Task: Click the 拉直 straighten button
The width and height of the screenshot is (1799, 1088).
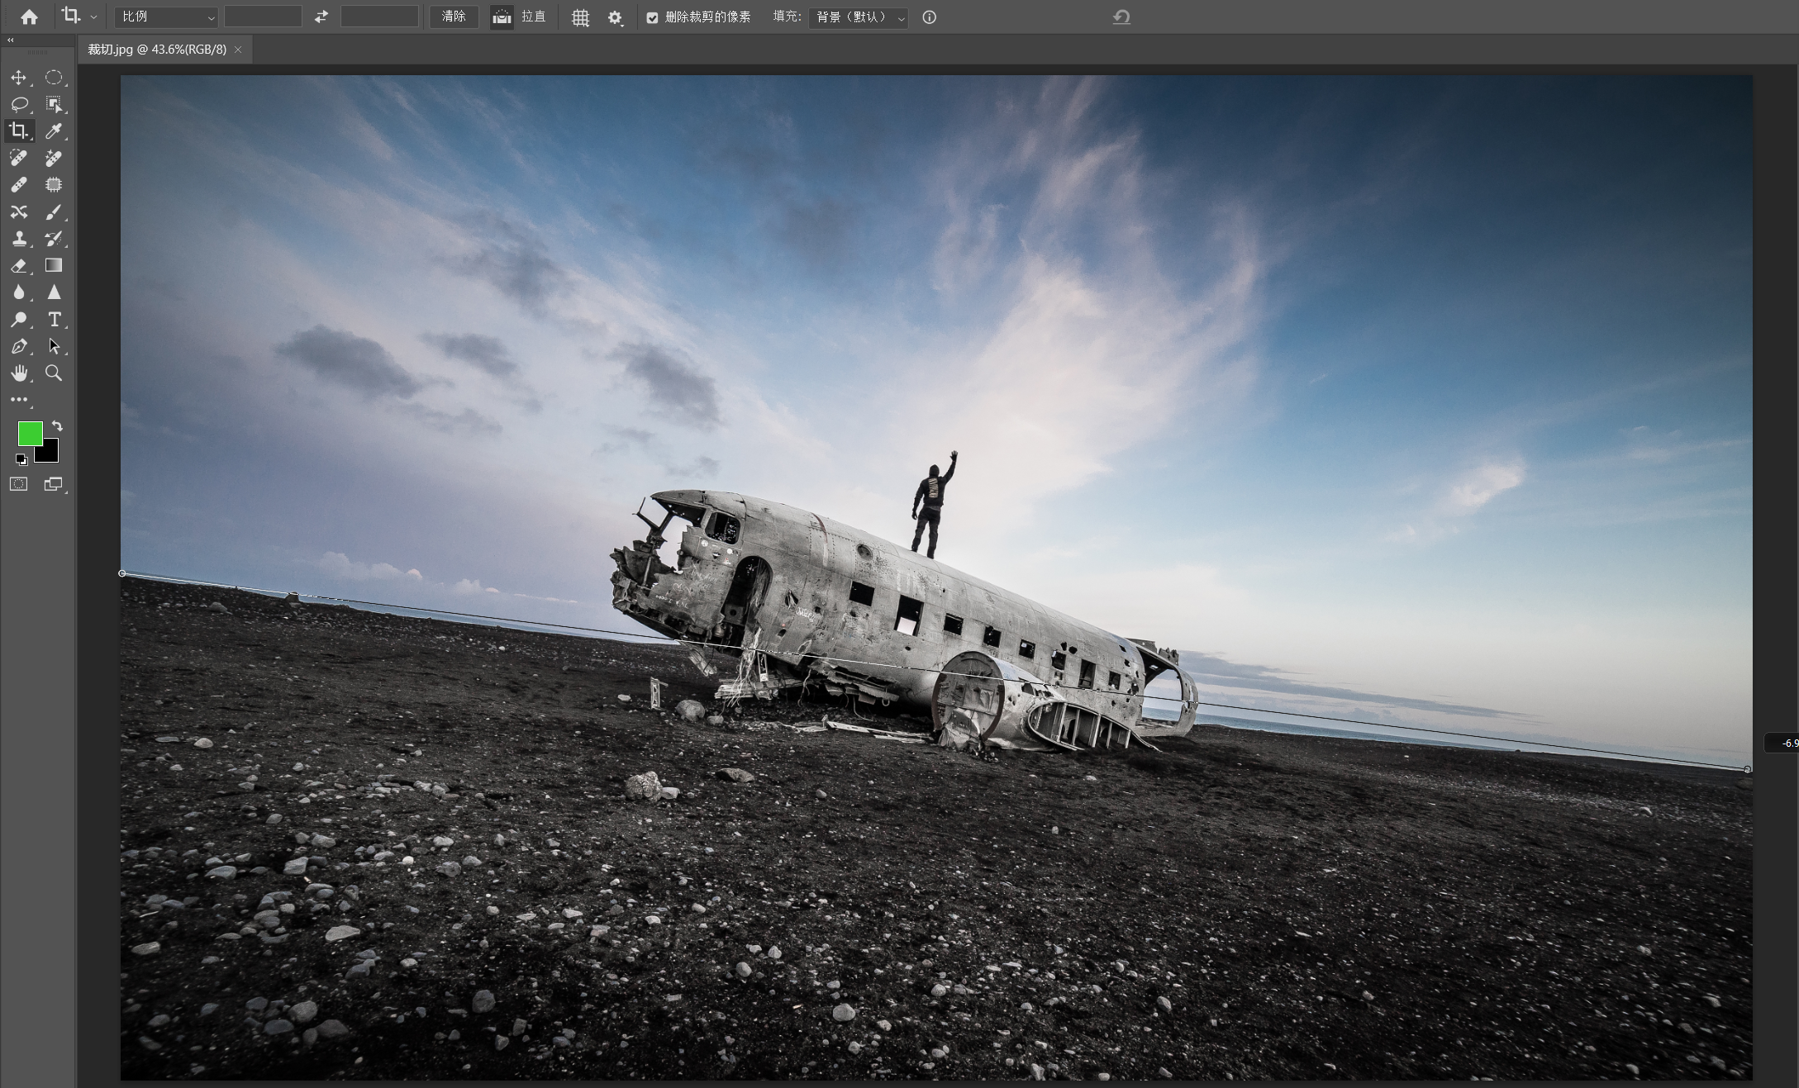Action: point(502,17)
